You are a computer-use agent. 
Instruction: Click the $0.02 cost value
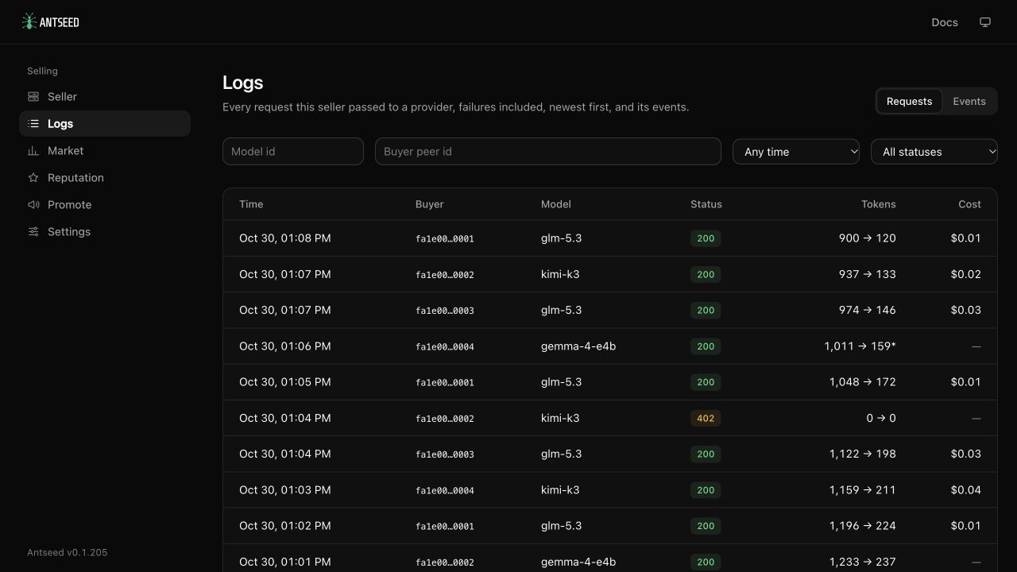[966, 274]
